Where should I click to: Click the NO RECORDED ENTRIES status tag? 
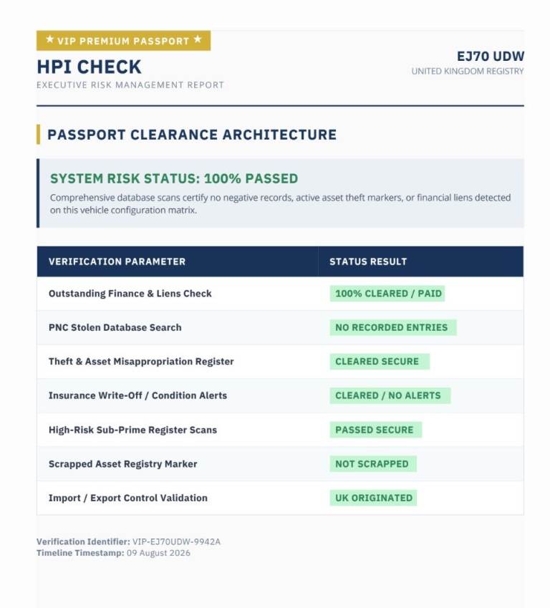point(393,328)
